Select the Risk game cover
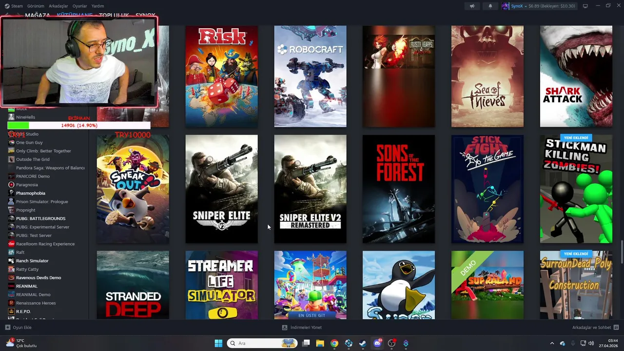The width and height of the screenshot is (624, 351). (x=222, y=77)
